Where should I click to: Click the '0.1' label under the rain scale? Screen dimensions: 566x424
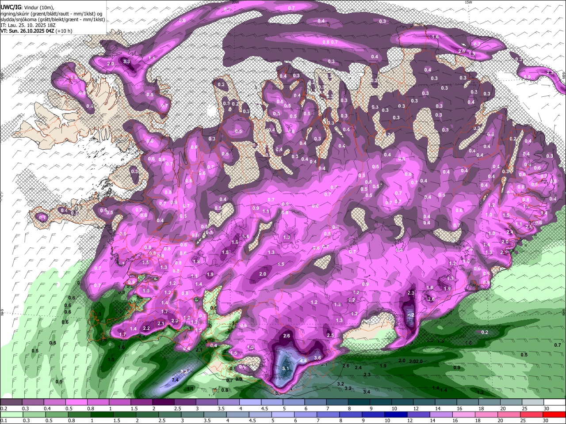pos(4,420)
